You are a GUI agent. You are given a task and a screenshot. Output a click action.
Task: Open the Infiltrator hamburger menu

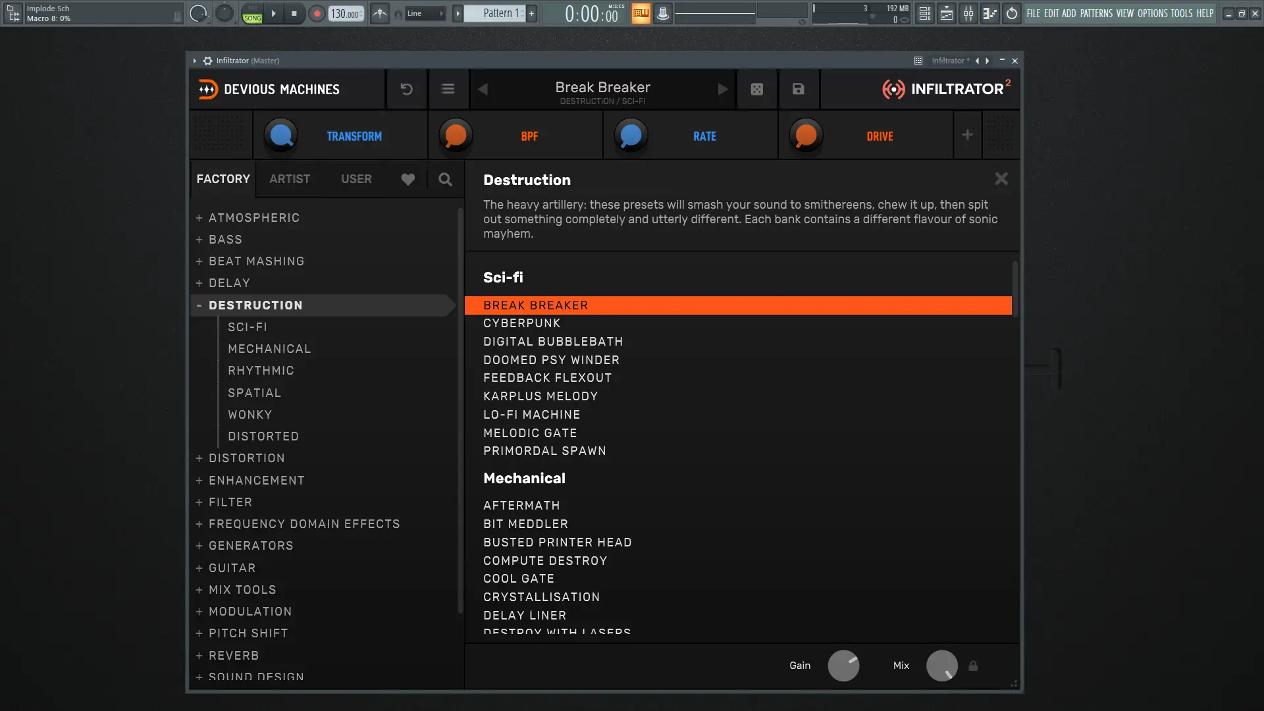coord(448,89)
